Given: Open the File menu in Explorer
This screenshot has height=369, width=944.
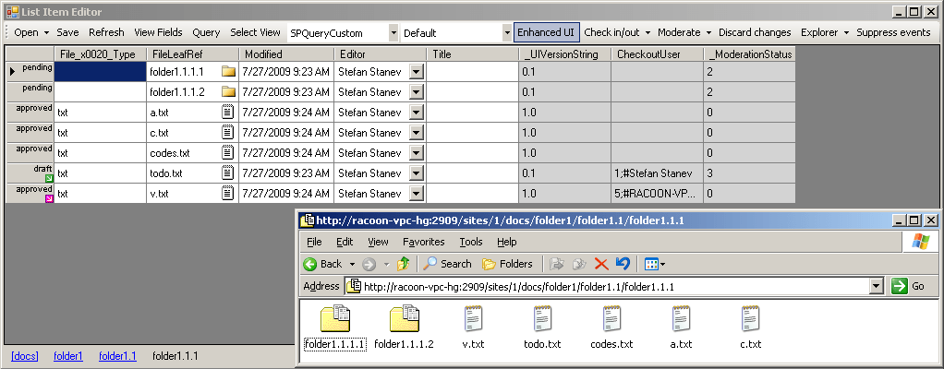Looking at the screenshot, I should 314,242.
